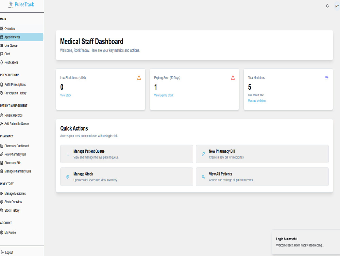Click the Add Patient to Queue icon
The width and height of the screenshot is (340, 256).
click(2, 124)
